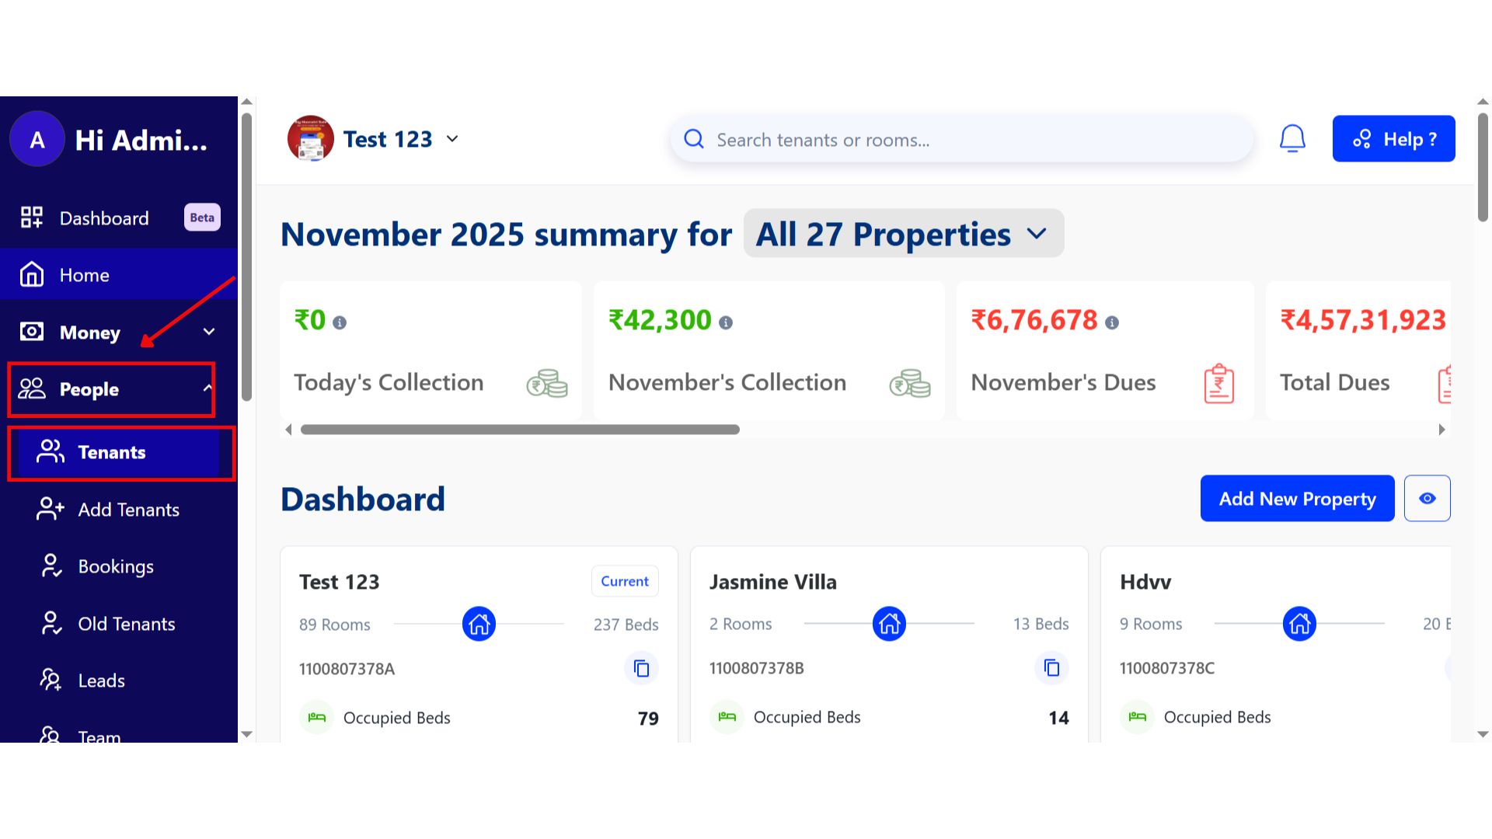1492x839 pixels.
Task: Copy Jasmine Villa property ID
Action: [1051, 668]
